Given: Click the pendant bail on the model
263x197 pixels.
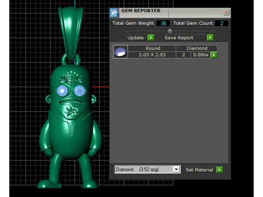Looking at the screenshot, I should (71, 34).
